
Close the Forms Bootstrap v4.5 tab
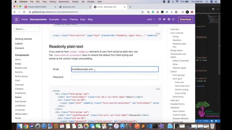click(125, 7)
